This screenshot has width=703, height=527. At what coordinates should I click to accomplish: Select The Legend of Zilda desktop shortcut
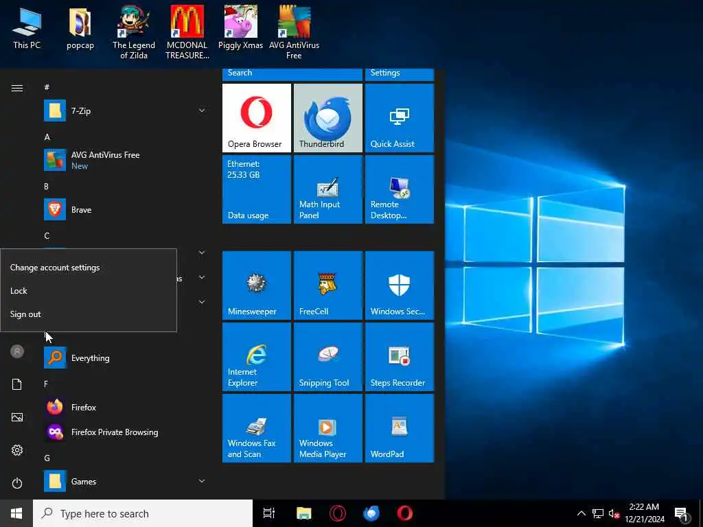pos(134,32)
